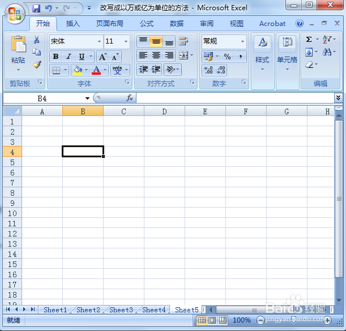Switch to the 数据 tab
The height and width of the screenshot is (331, 346).
point(177,24)
